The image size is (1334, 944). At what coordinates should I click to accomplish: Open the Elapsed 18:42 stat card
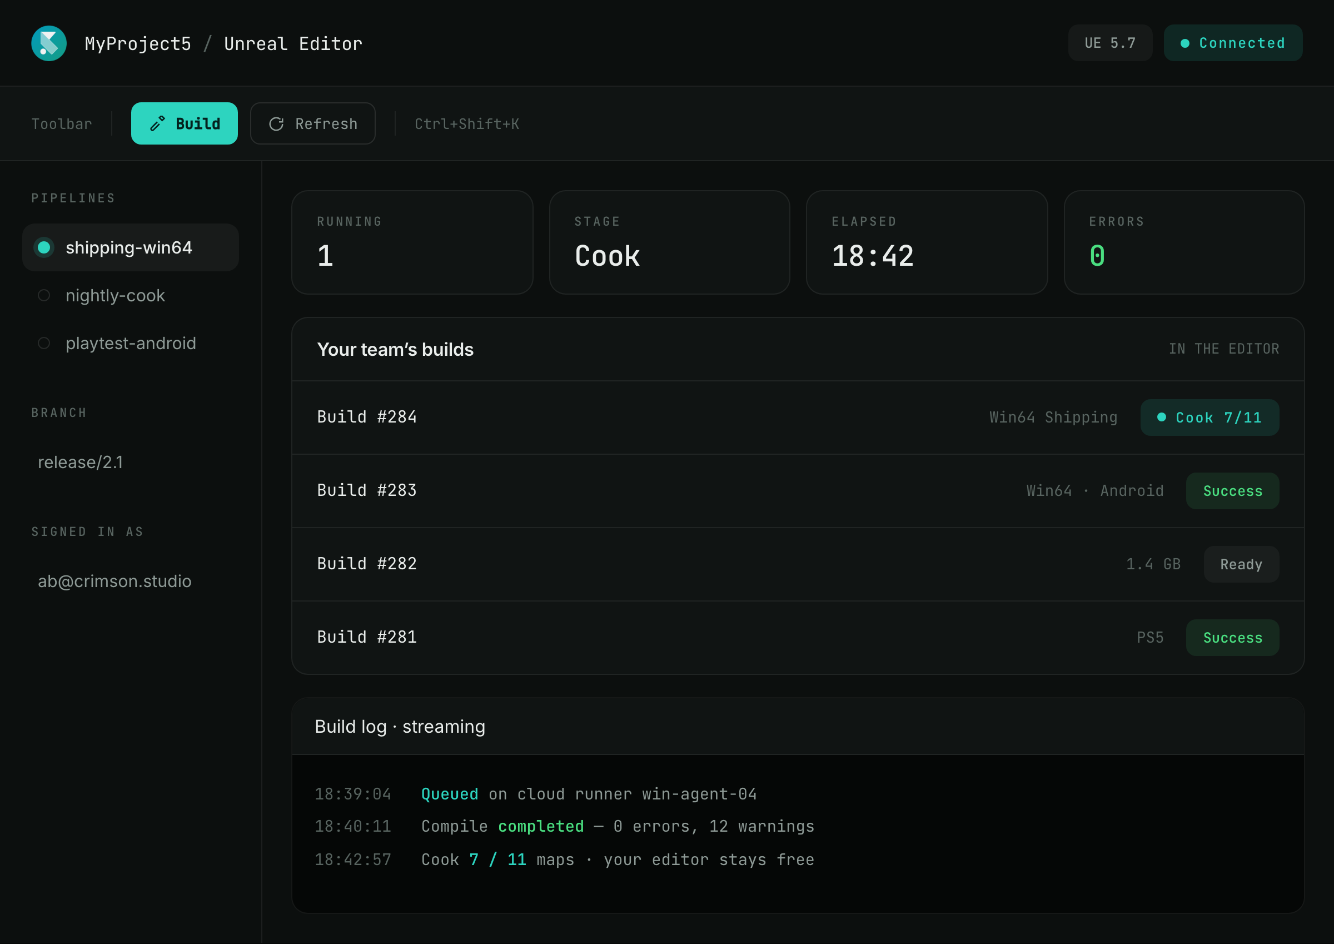click(927, 242)
